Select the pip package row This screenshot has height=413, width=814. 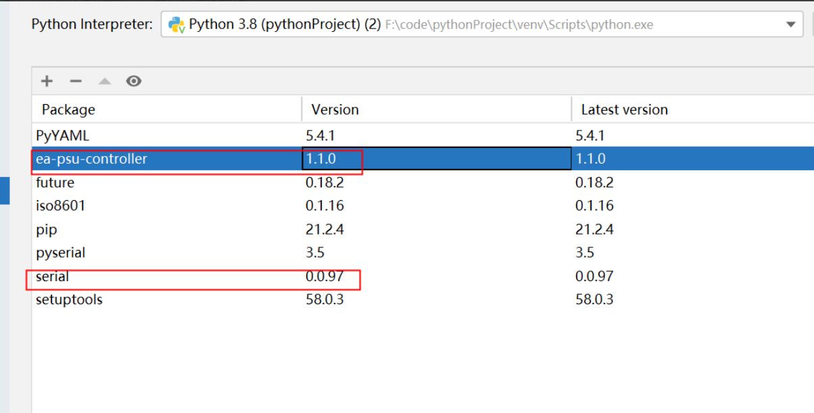46,229
